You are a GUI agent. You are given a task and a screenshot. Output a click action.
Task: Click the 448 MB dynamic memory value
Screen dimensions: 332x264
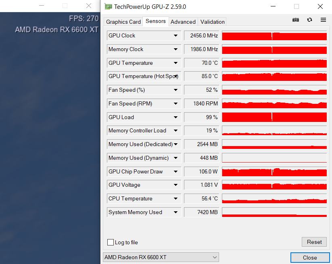pos(202,158)
